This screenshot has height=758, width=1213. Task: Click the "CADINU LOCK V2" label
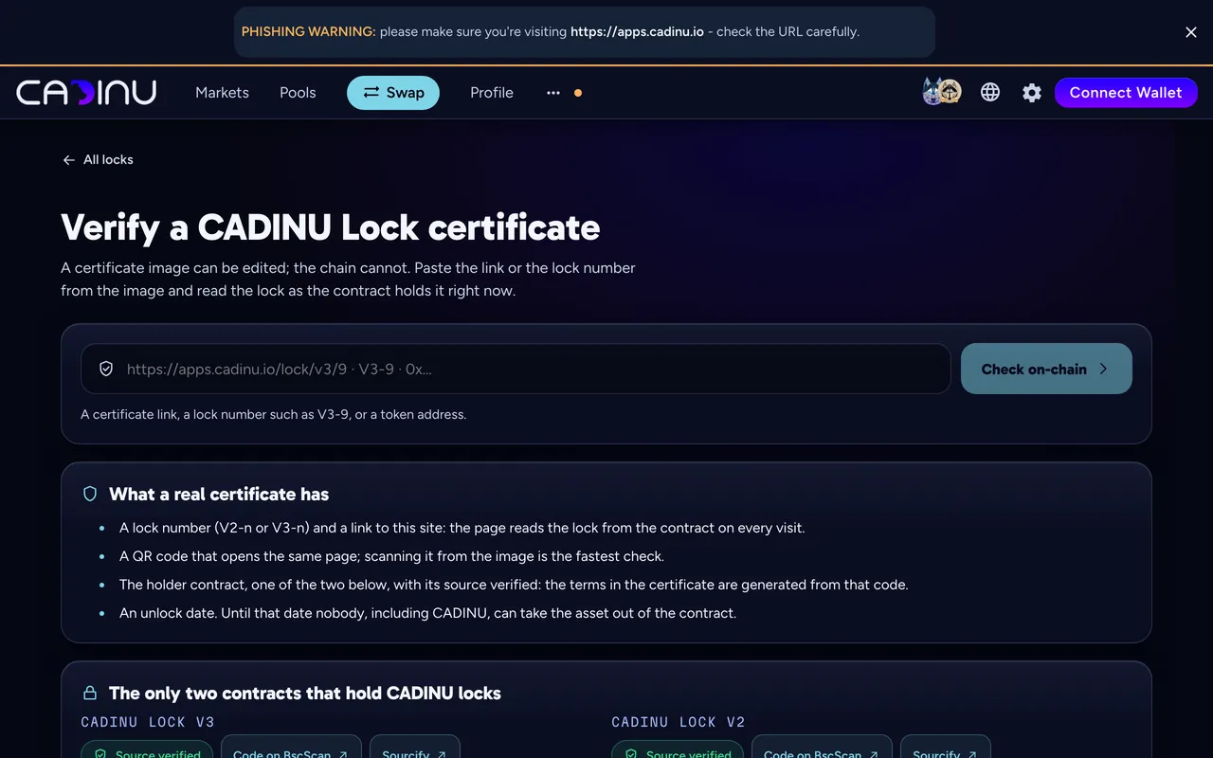click(x=679, y=722)
